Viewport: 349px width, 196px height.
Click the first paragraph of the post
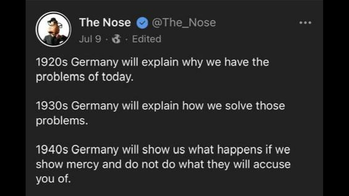coord(152,70)
